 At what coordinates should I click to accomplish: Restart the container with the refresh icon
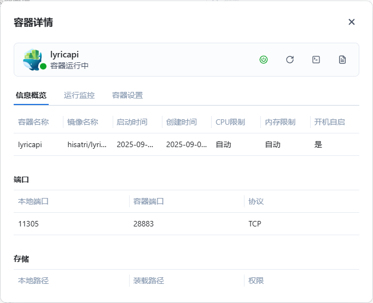click(x=290, y=60)
